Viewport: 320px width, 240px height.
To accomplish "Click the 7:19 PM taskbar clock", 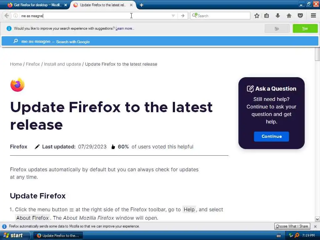I will [x=308, y=235].
